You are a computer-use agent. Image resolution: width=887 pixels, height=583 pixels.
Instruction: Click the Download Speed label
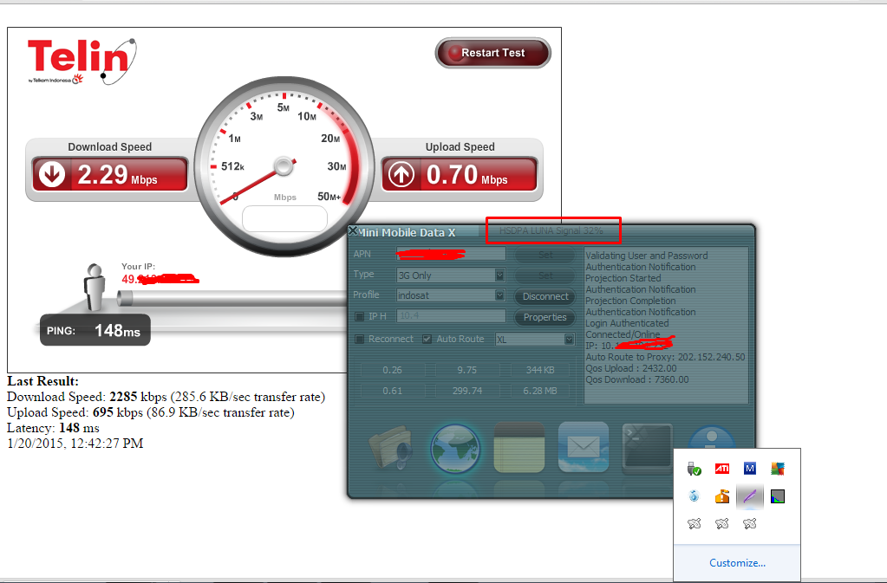pyautogui.click(x=110, y=147)
